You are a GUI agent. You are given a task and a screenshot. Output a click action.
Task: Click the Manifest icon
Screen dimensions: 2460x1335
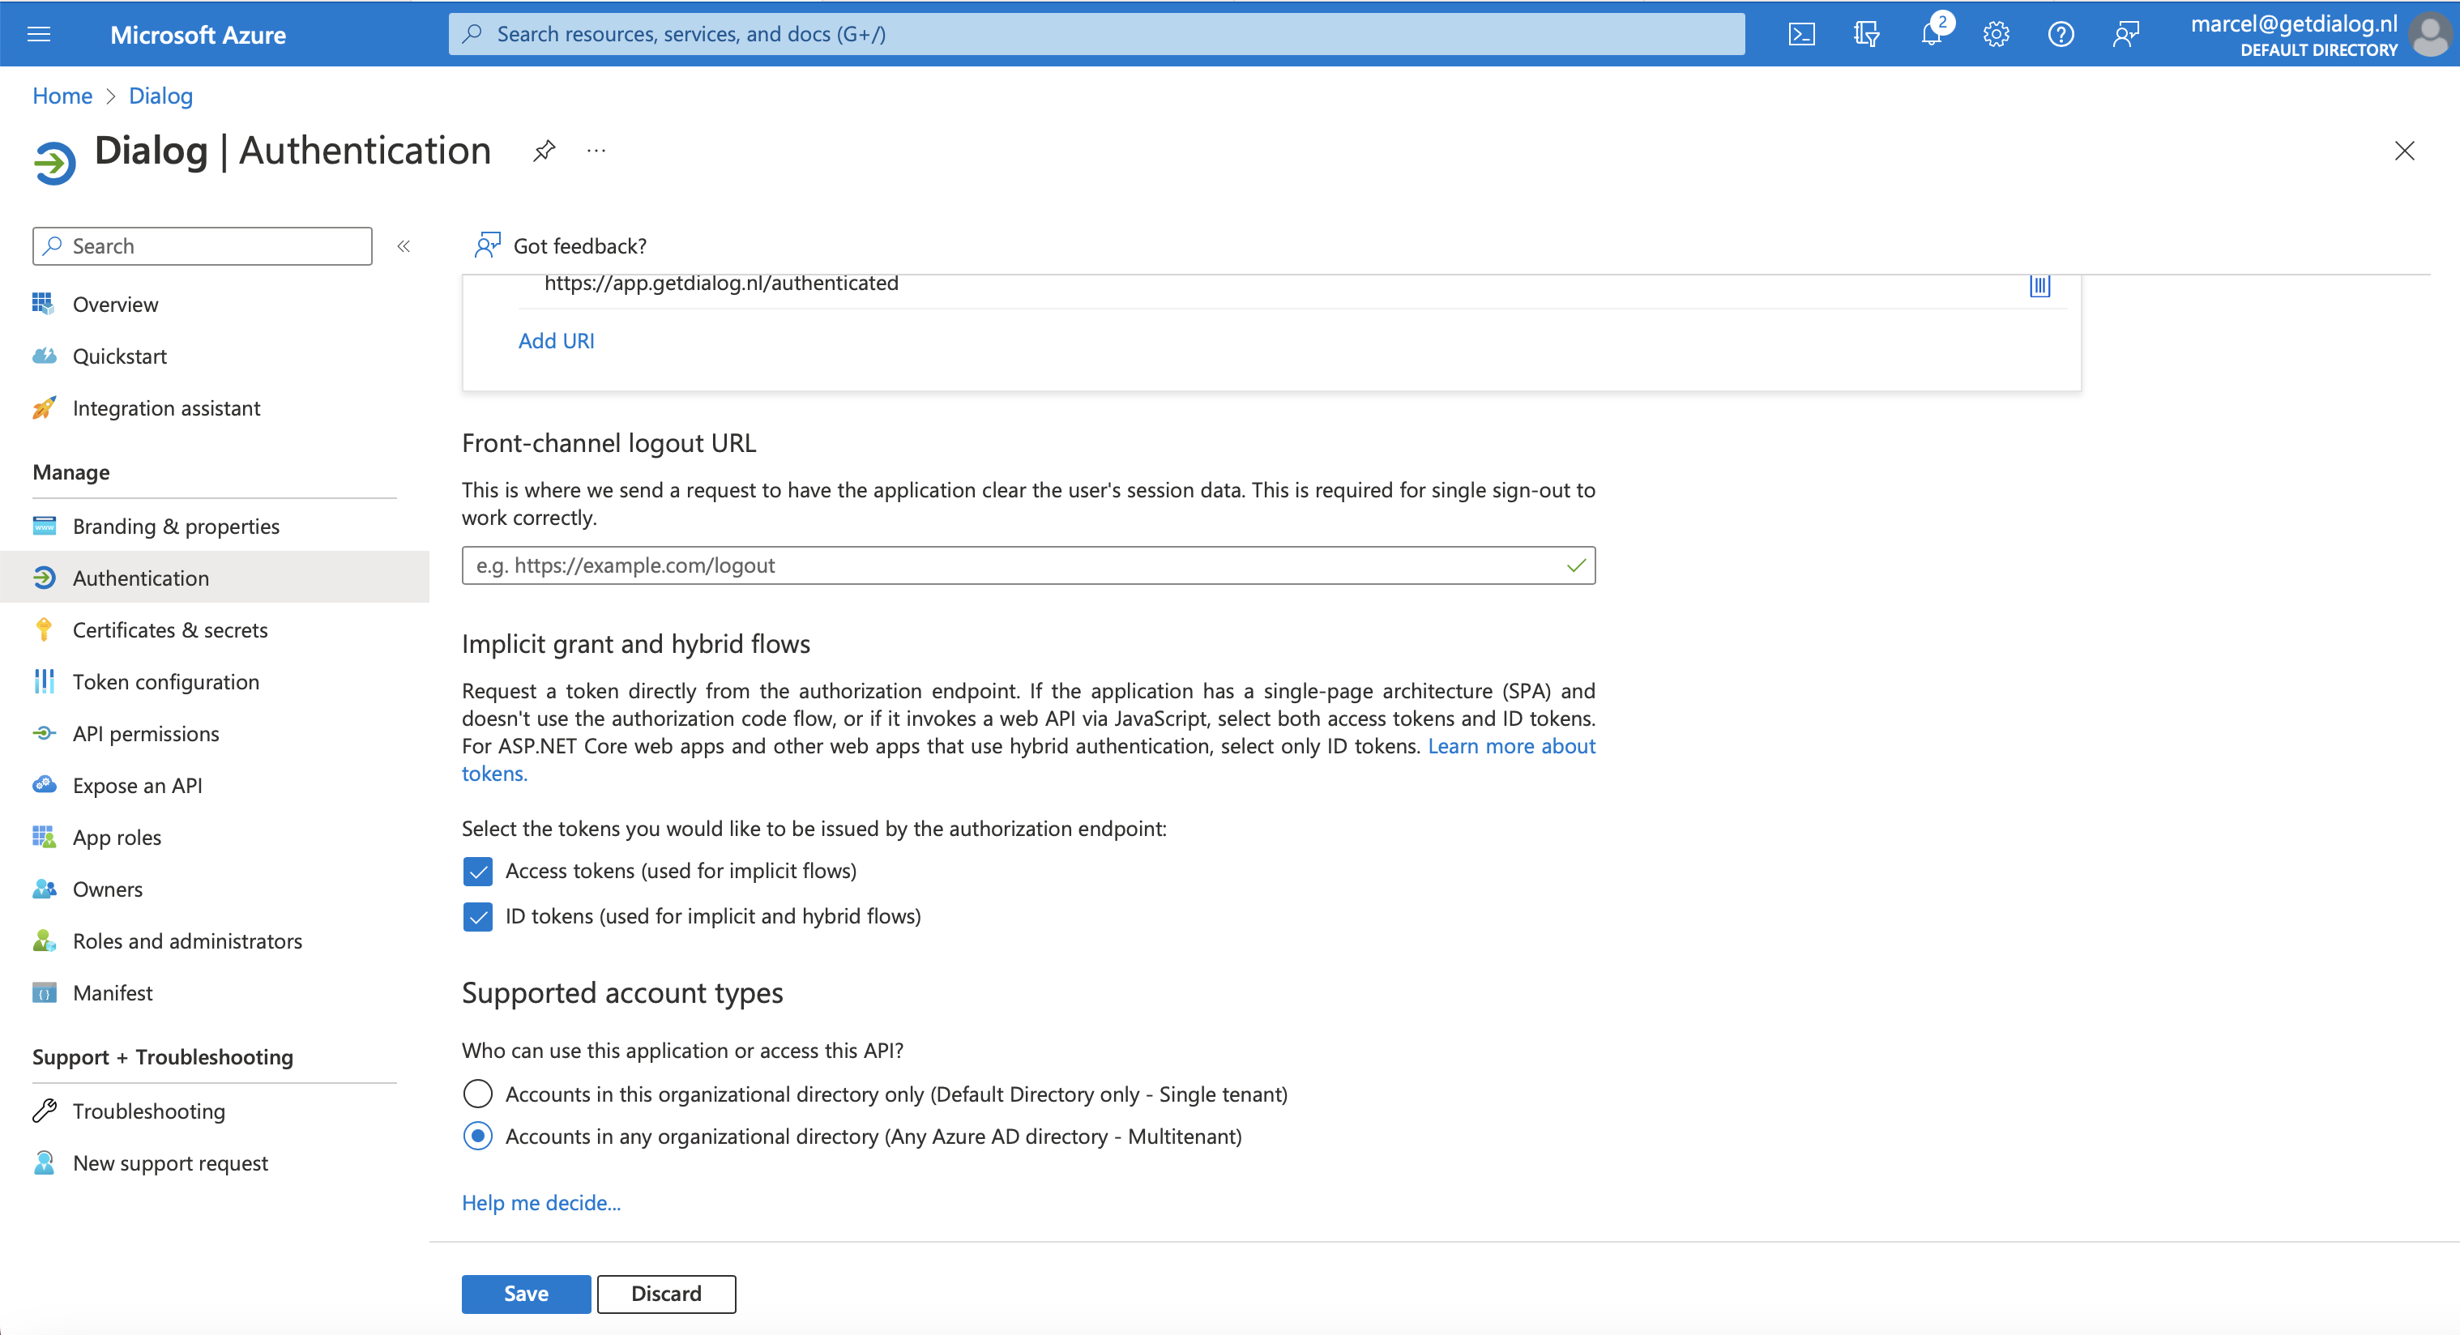44,992
